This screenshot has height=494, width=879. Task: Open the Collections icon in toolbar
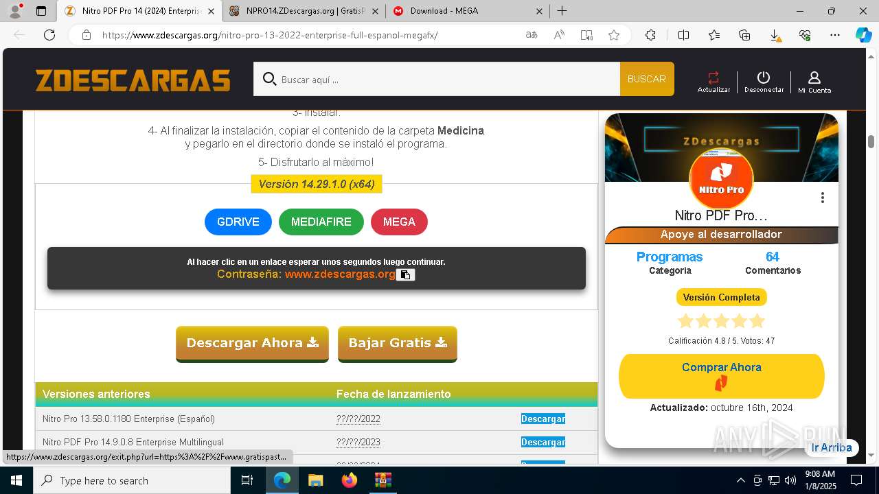pos(744,35)
